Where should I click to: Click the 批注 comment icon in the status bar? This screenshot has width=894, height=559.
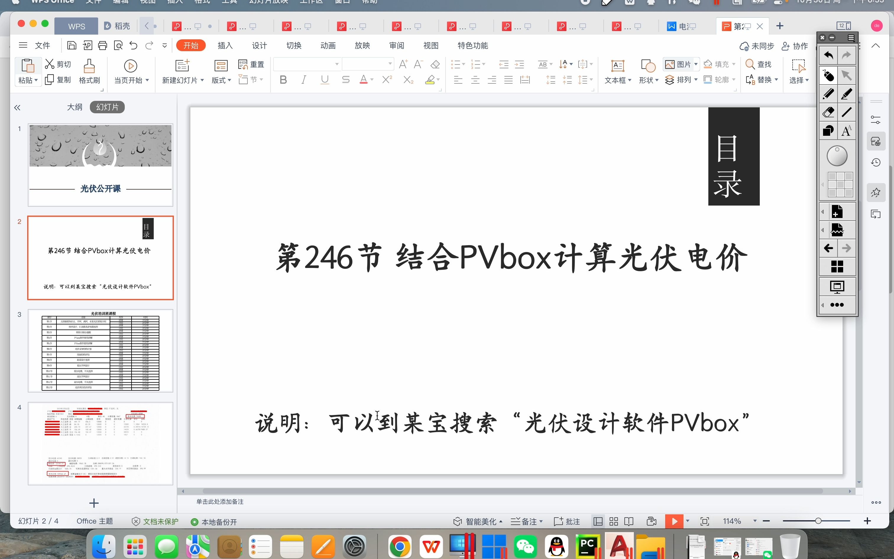567,521
